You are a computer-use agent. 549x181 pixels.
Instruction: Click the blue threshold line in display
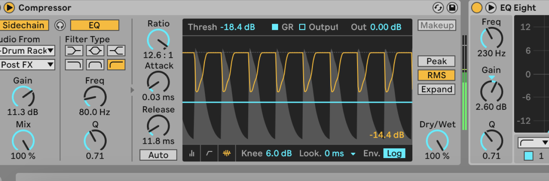[x=297, y=102]
